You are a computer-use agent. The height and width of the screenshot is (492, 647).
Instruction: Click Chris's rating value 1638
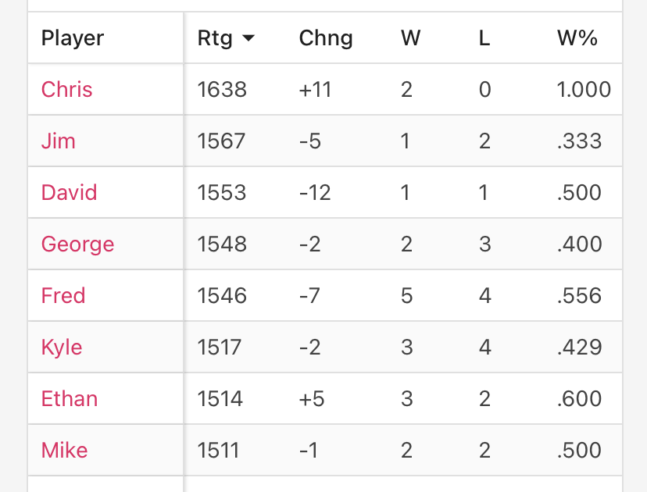[222, 90]
